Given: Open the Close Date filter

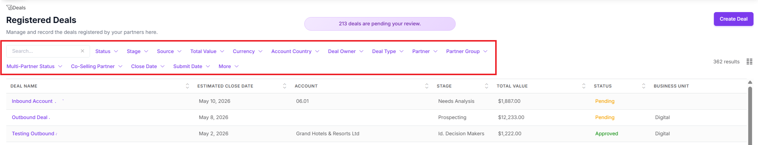Looking at the screenshot, I should coord(148,66).
